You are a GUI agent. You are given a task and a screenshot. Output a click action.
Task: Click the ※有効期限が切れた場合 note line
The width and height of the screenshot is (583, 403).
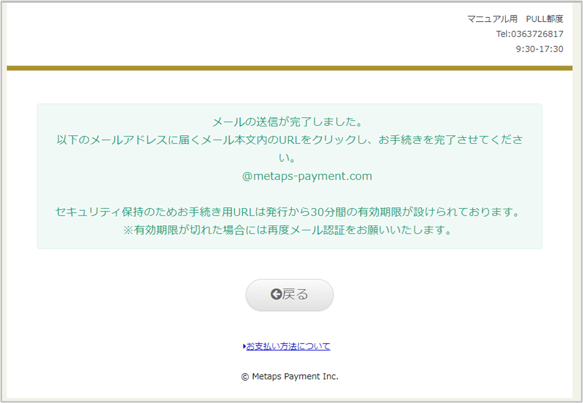[x=289, y=230]
